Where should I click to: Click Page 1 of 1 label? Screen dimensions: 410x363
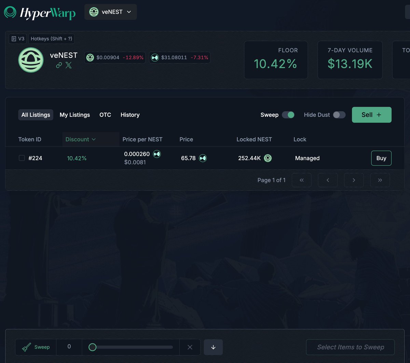271,180
